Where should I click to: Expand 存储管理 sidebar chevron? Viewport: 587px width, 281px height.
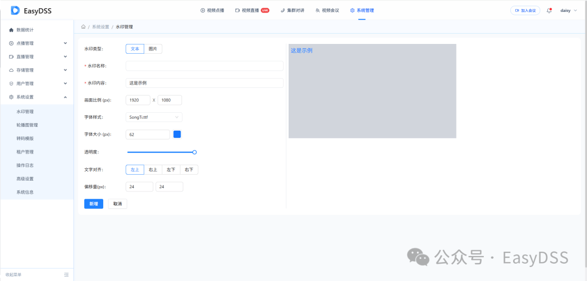point(66,70)
